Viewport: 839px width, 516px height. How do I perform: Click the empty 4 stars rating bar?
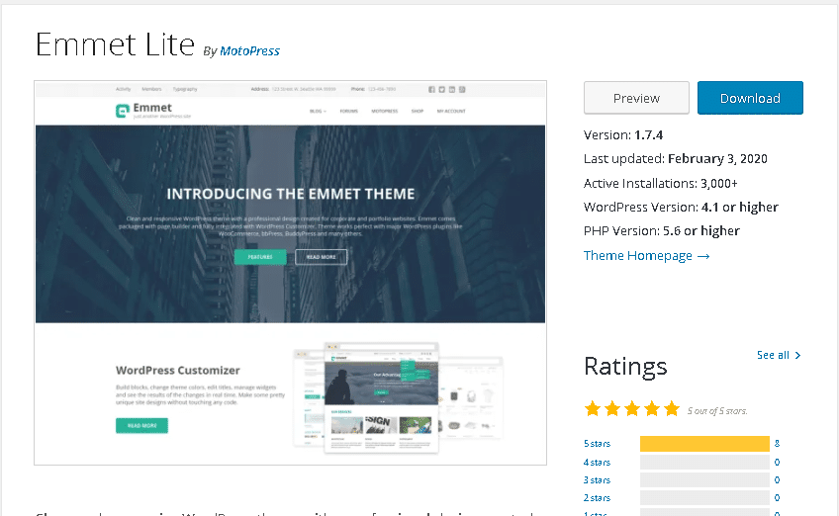click(704, 462)
